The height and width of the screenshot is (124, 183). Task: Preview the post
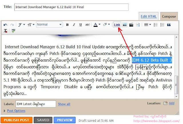[65, 120]
